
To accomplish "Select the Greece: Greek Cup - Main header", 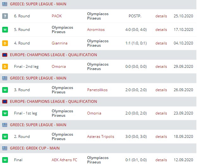I will point(35,148).
